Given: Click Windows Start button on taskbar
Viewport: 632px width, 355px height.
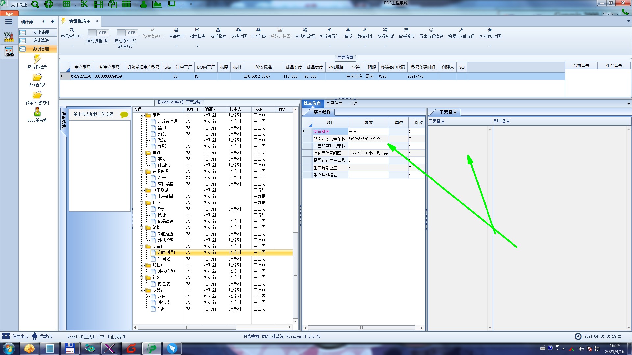Looking at the screenshot, I should [x=9, y=348].
